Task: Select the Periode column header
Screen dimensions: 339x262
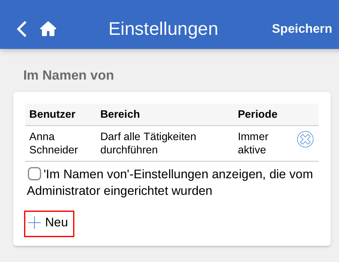Action: pyautogui.click(x=258, y=114)
